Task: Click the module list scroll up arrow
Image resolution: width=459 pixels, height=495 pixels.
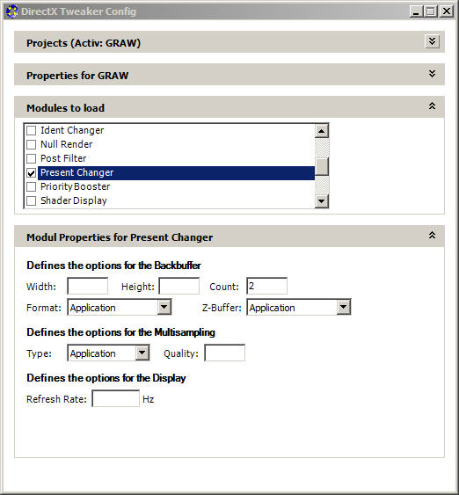Action: pos(321,131)
